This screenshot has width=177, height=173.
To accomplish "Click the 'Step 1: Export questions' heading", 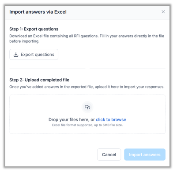I will (x=34, y=29).
